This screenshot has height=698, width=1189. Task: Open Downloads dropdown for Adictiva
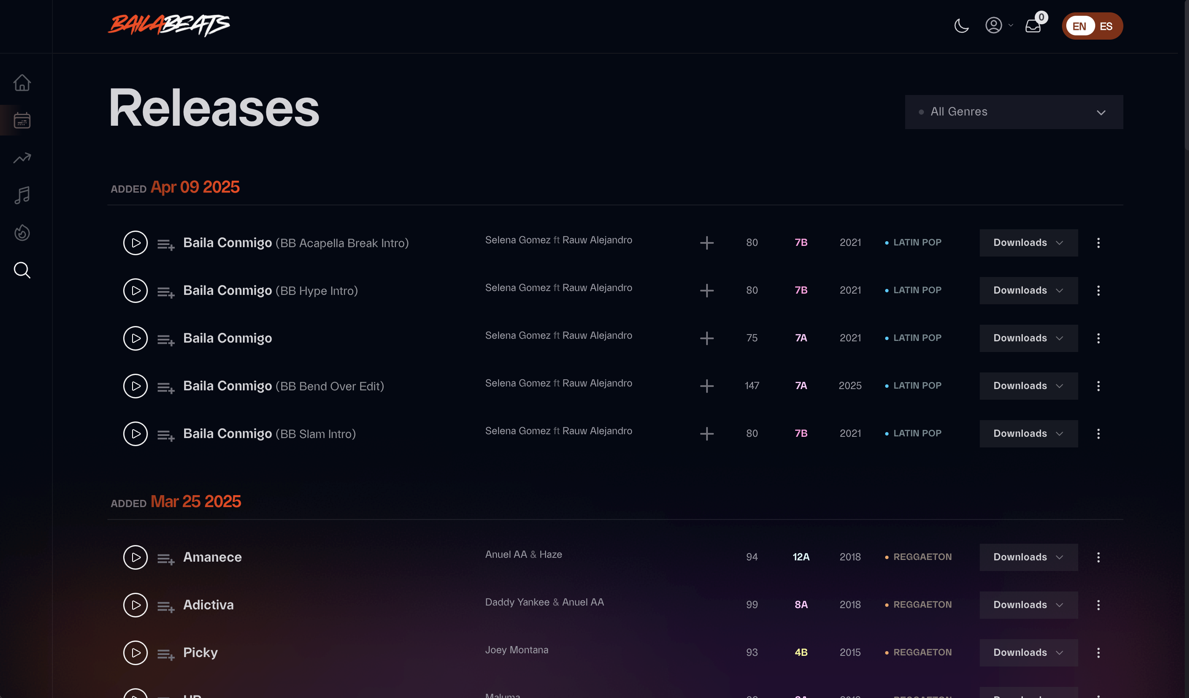pyautogui.click(x=1028, y=605)
